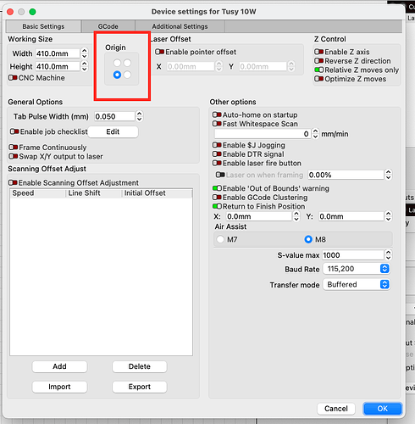The image size is (415, 424).
Task: Choose M7 for Air Assist
Action: tap(220, 239)
